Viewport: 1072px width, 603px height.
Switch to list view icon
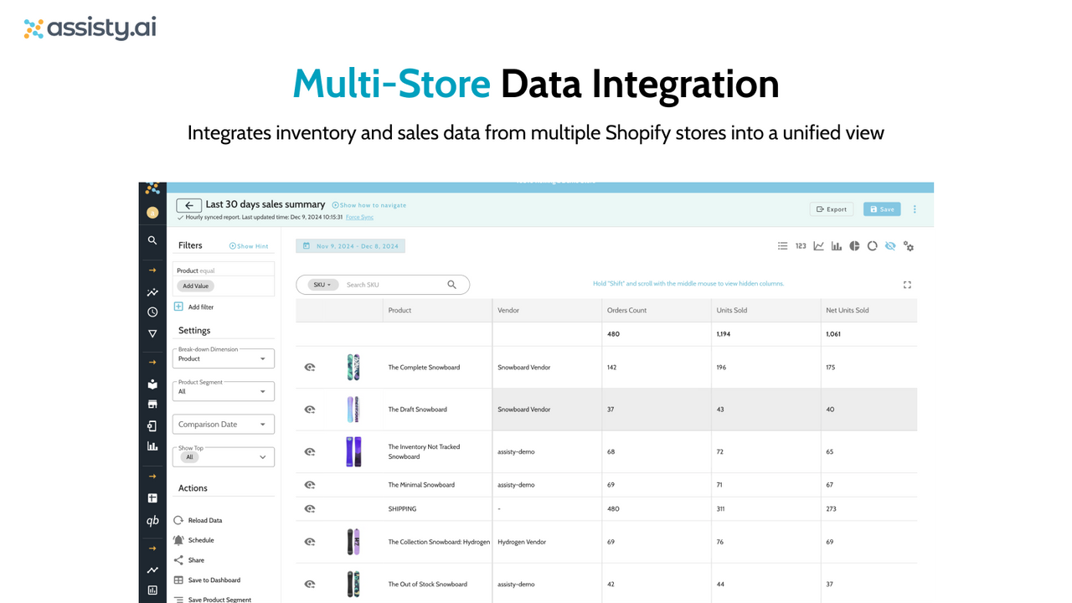pyautogui.click(x=782, y=246)
